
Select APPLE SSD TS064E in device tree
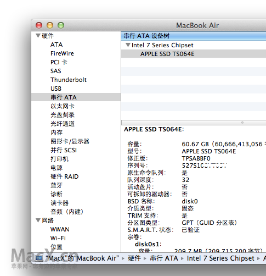click(x=167, y=54)
